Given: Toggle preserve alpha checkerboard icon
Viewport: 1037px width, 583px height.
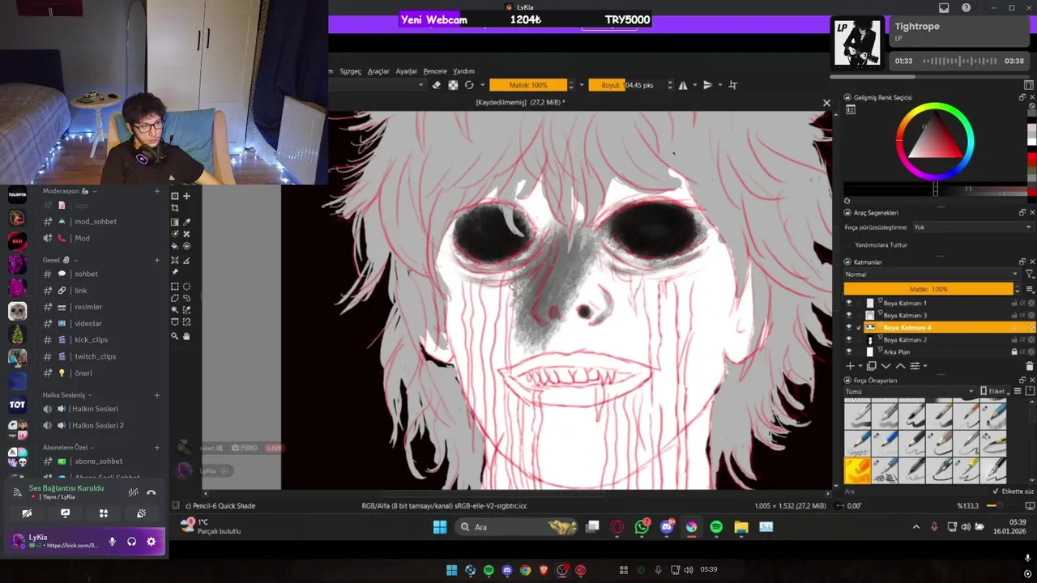Looking at the screenshot, I should pos(453,85).
